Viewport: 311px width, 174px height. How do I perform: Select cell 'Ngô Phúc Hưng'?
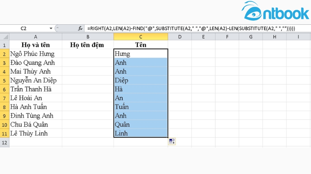(36, 53)
